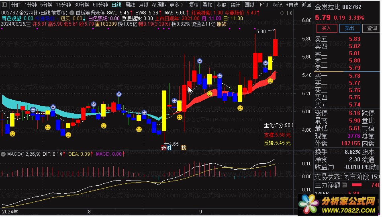
Task: Open the 多周期 multi-period view
Action: pos(159,5)
